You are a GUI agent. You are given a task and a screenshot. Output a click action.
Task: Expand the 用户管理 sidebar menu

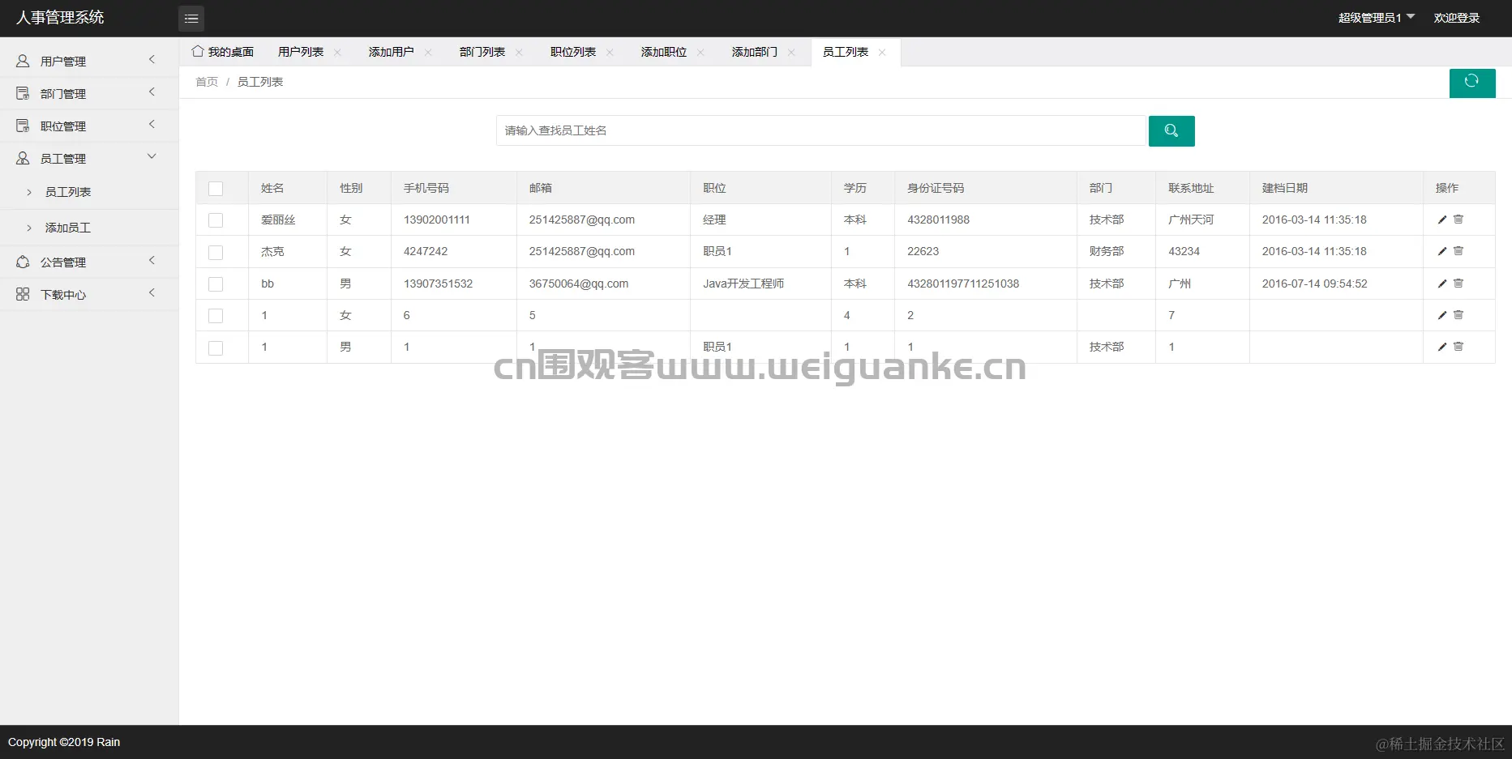pyautogui.click(x=152, y=59)
